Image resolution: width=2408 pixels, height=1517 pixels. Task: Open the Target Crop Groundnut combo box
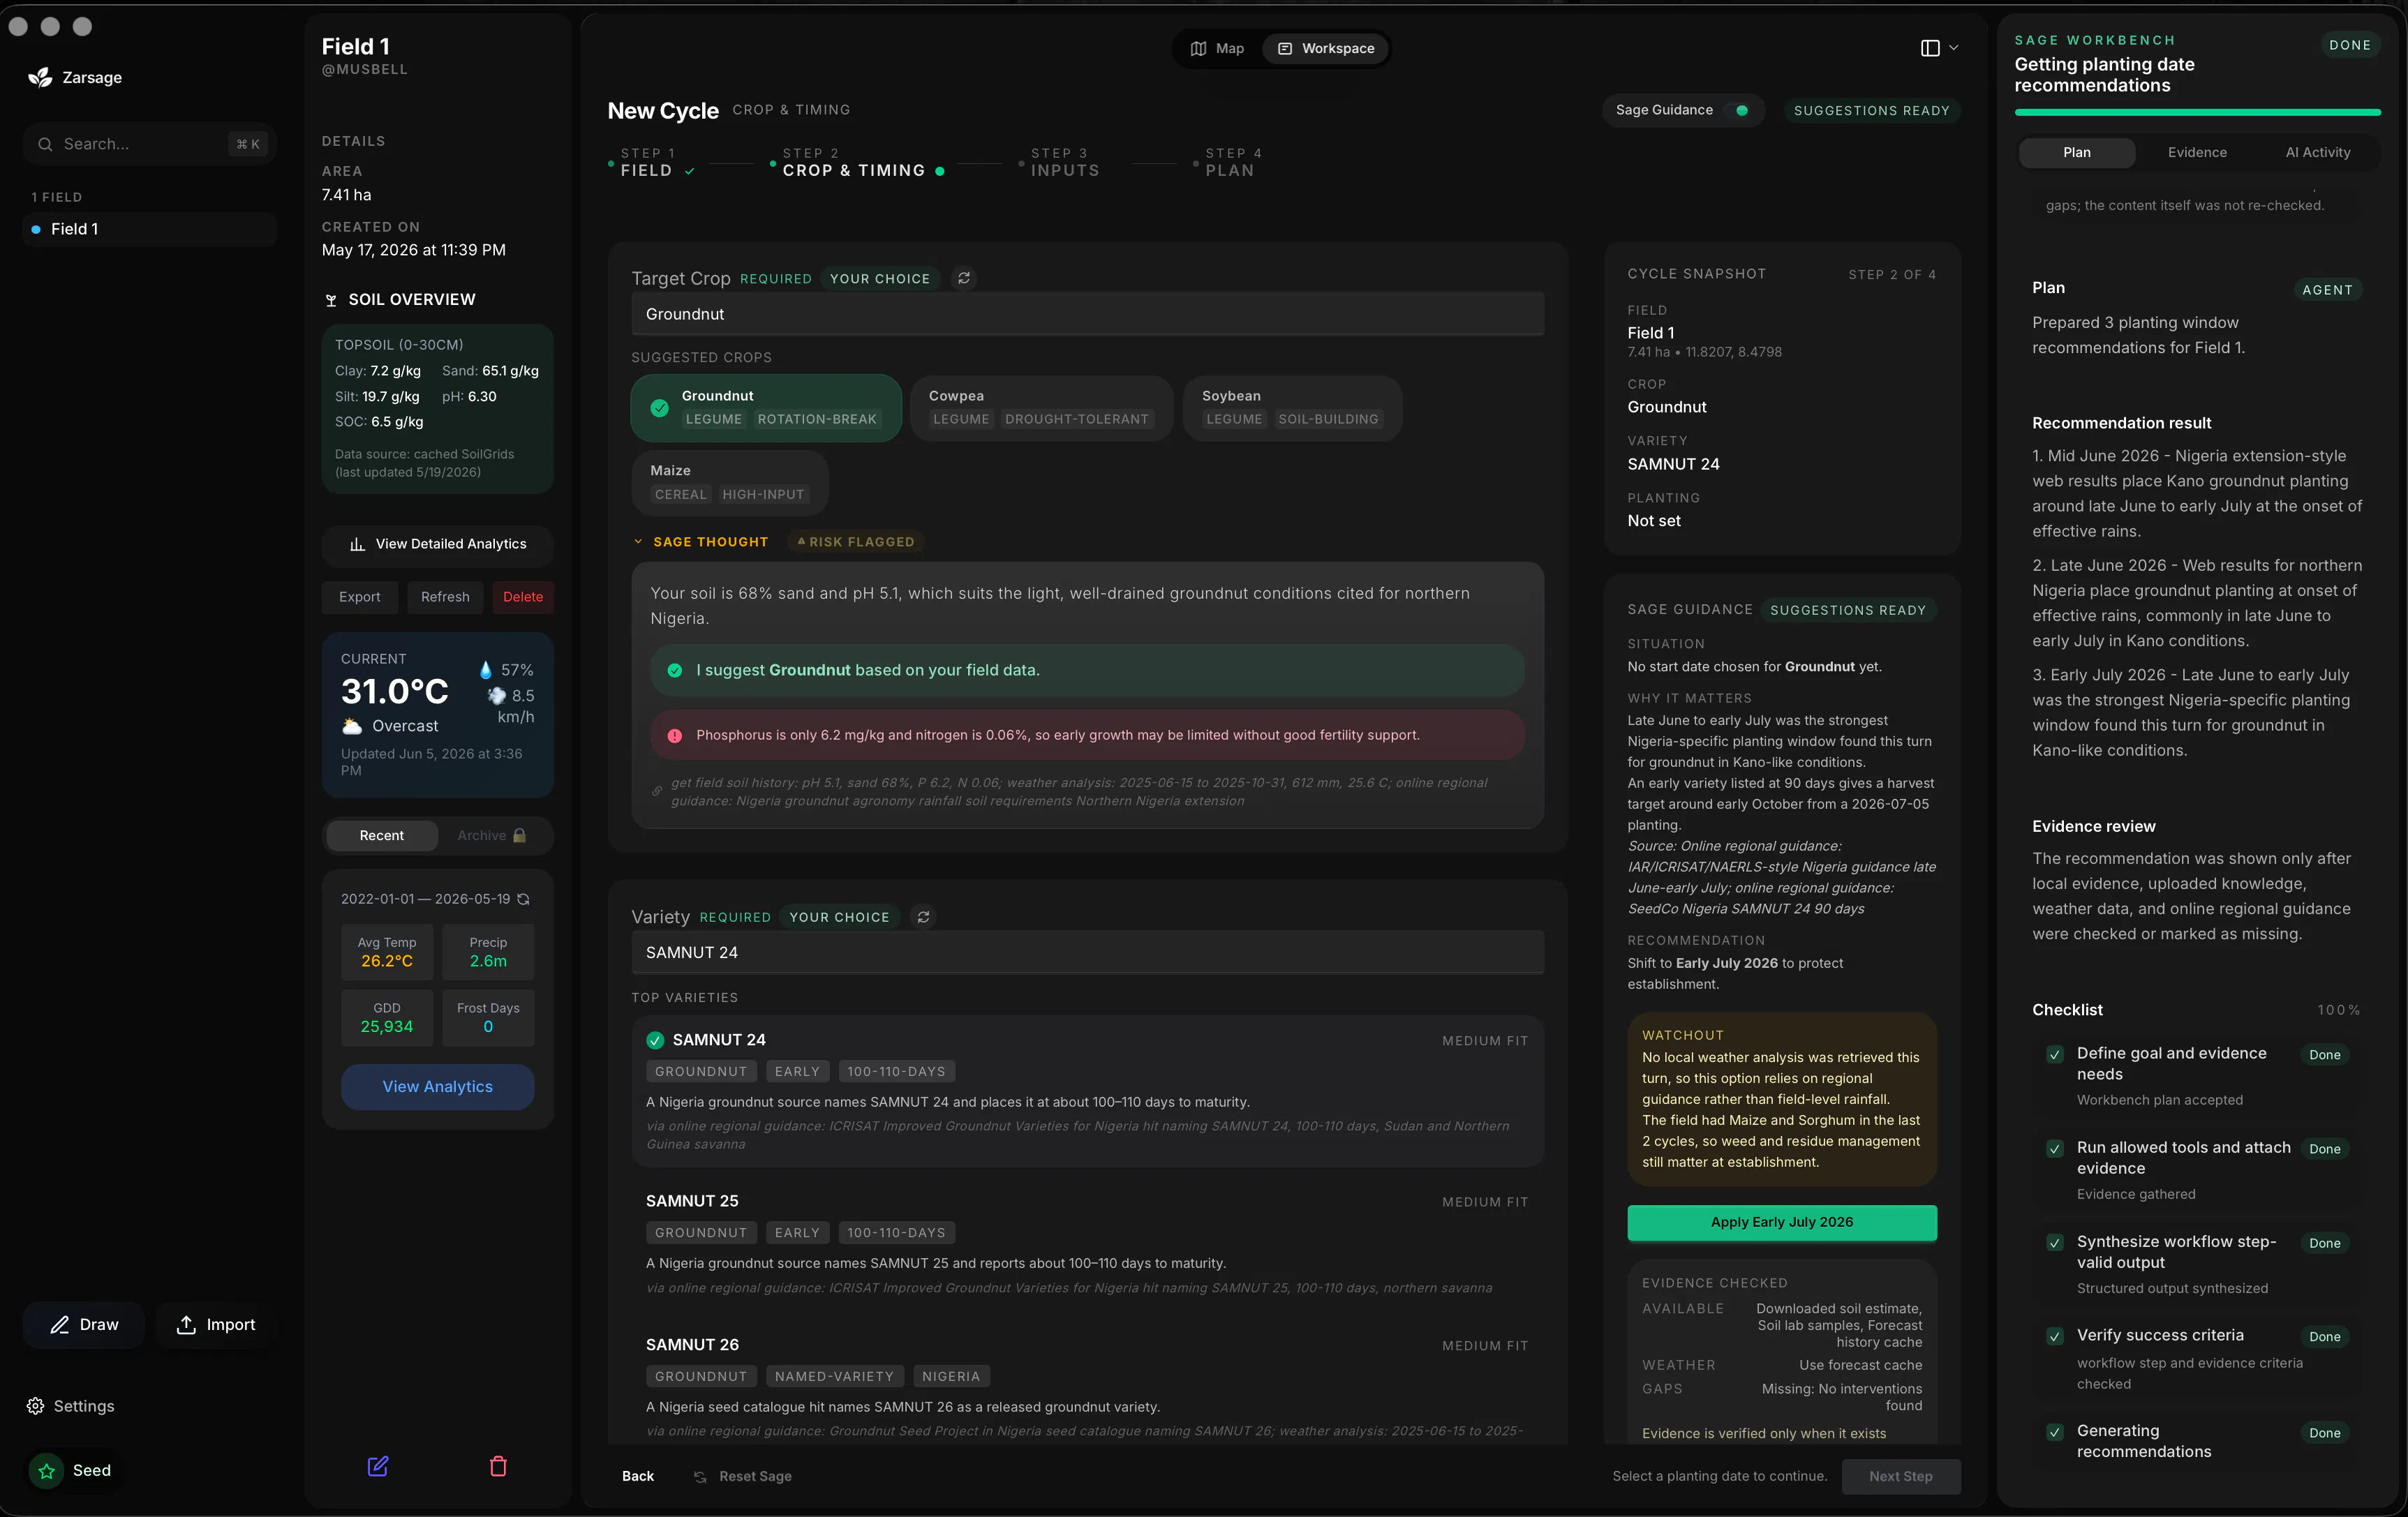[1087, 314]
